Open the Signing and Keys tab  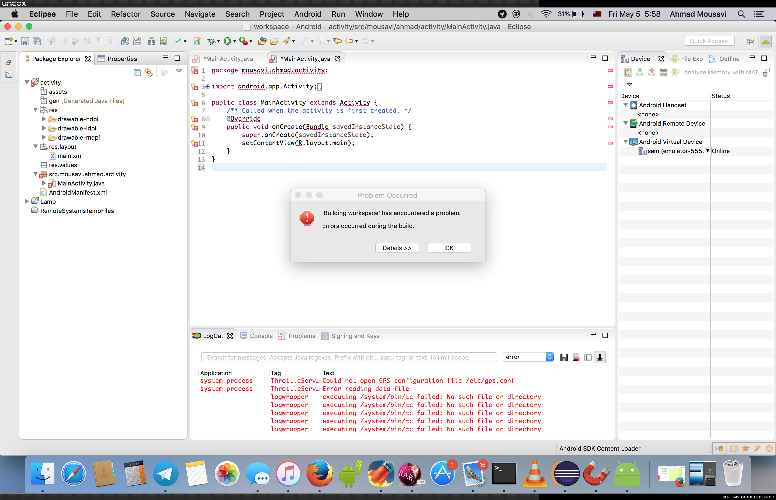click(x=351, y=336)
